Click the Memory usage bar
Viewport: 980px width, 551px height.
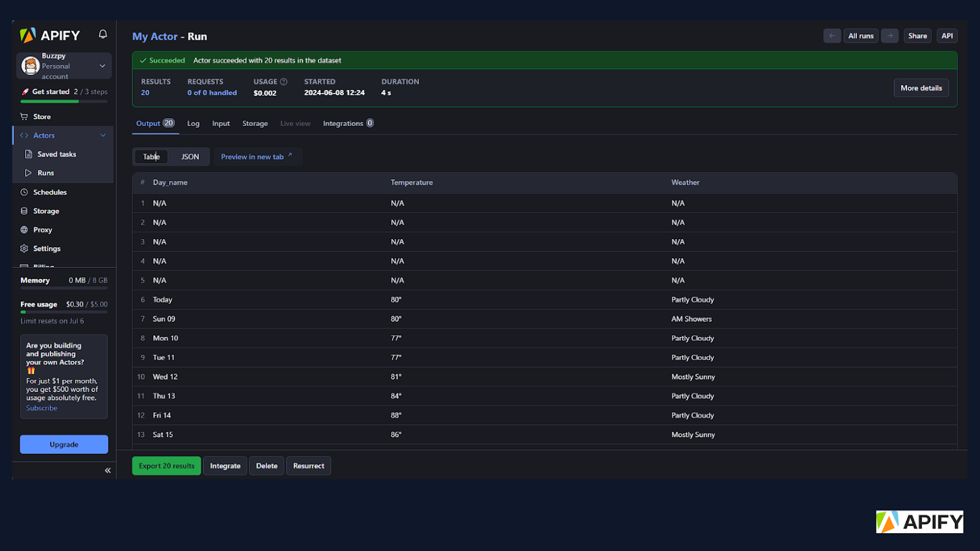(x=64, y=288)
